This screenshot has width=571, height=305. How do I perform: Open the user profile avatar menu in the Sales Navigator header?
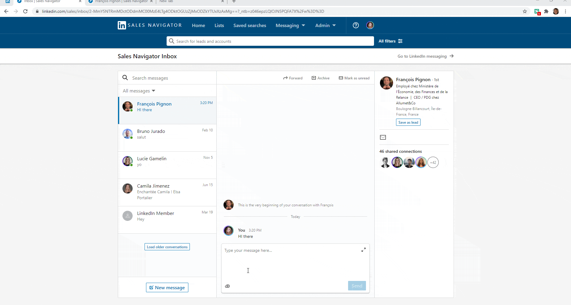click(x=370, y=25)
